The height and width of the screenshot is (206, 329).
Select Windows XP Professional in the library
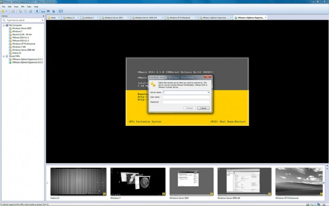pyautogui.click(x=23, y=44)
